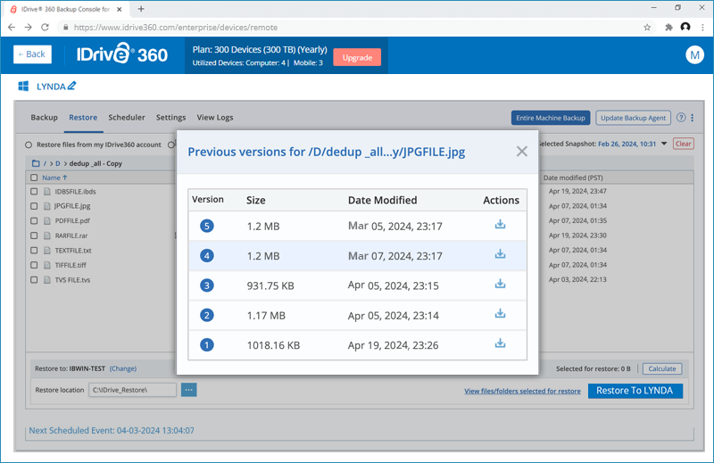
Task: Open the View Logs tab
Action: [215, 118]
